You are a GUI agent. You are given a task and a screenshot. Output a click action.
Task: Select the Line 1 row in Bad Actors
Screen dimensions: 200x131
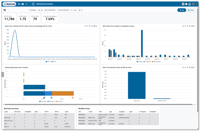click(x=39, y=124)
